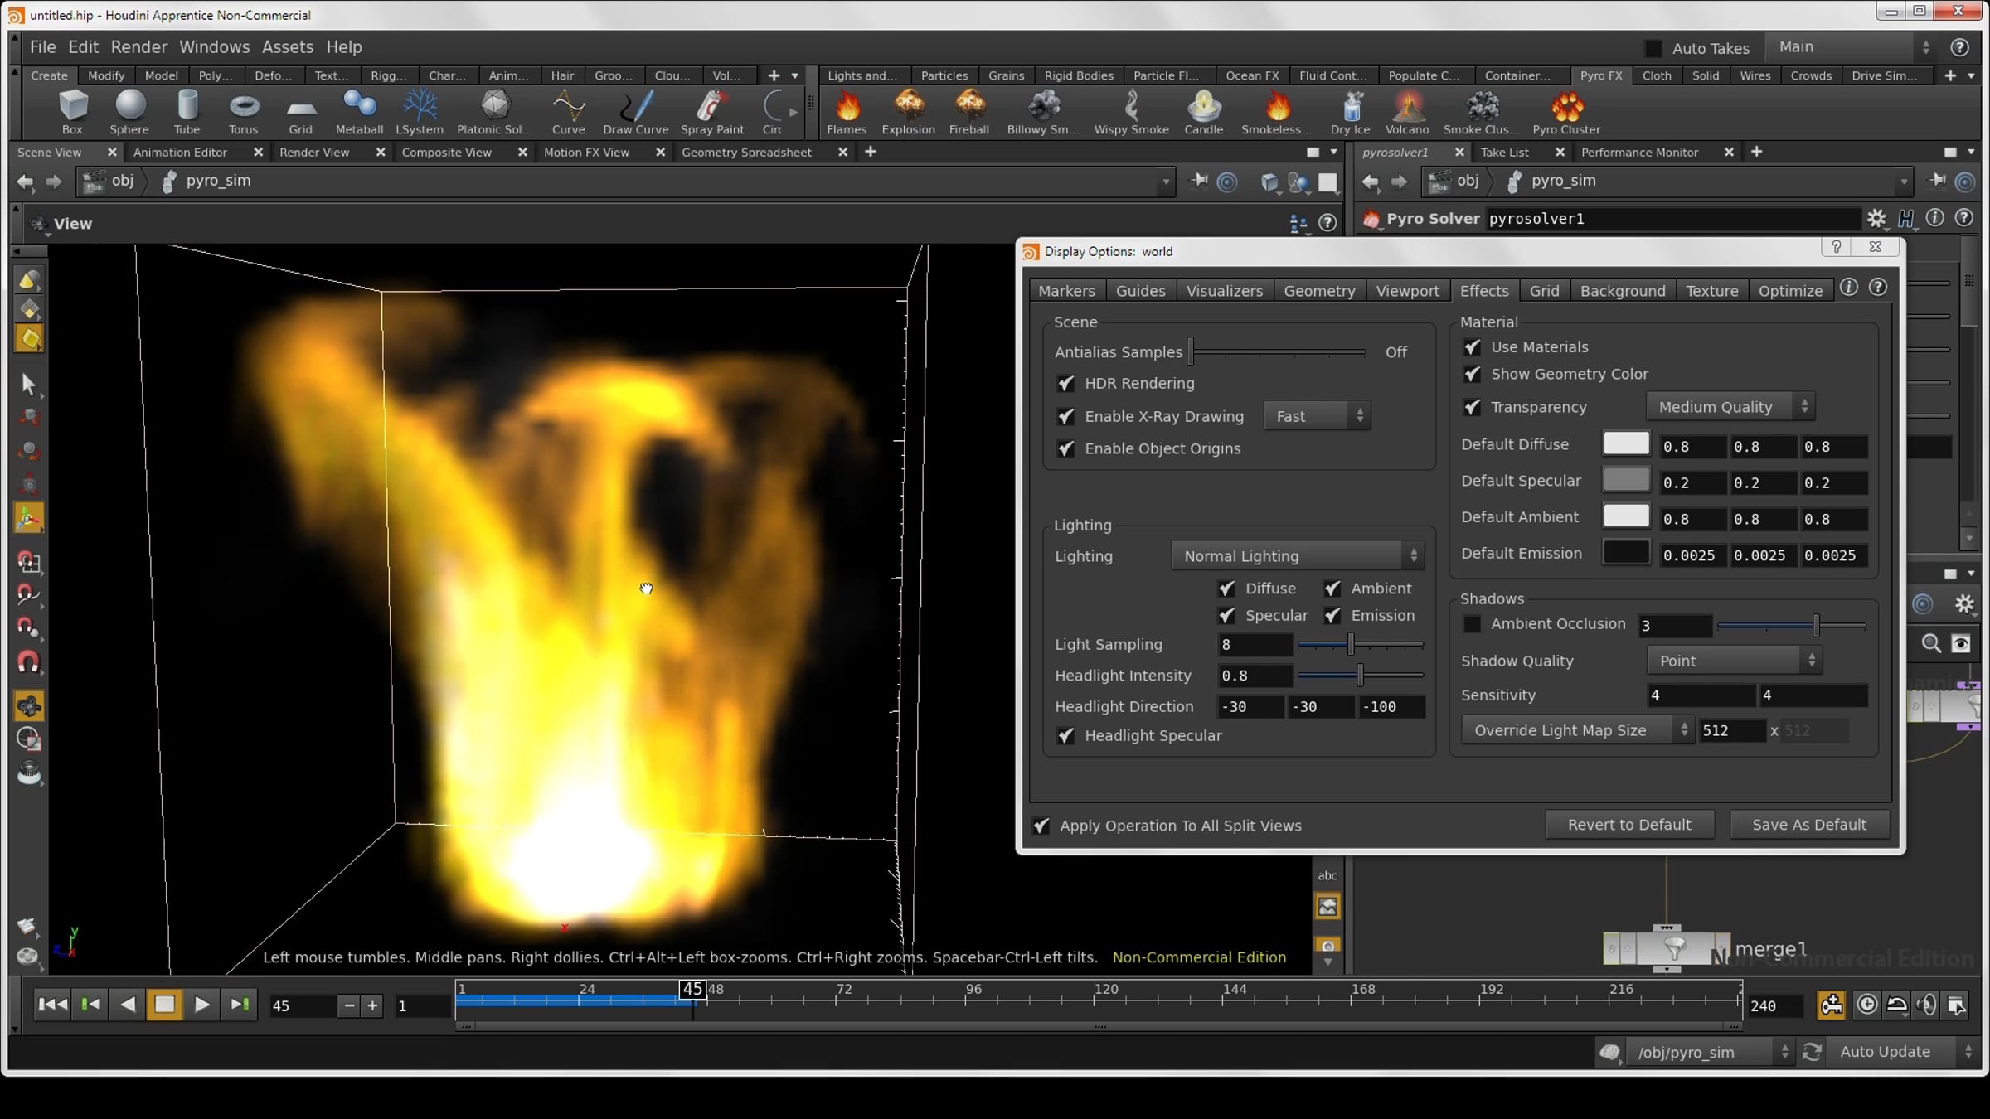Open the Pyro Solver gear menu
The width and height of the screenshot is (1990, 1119).
click(1876, 218)
